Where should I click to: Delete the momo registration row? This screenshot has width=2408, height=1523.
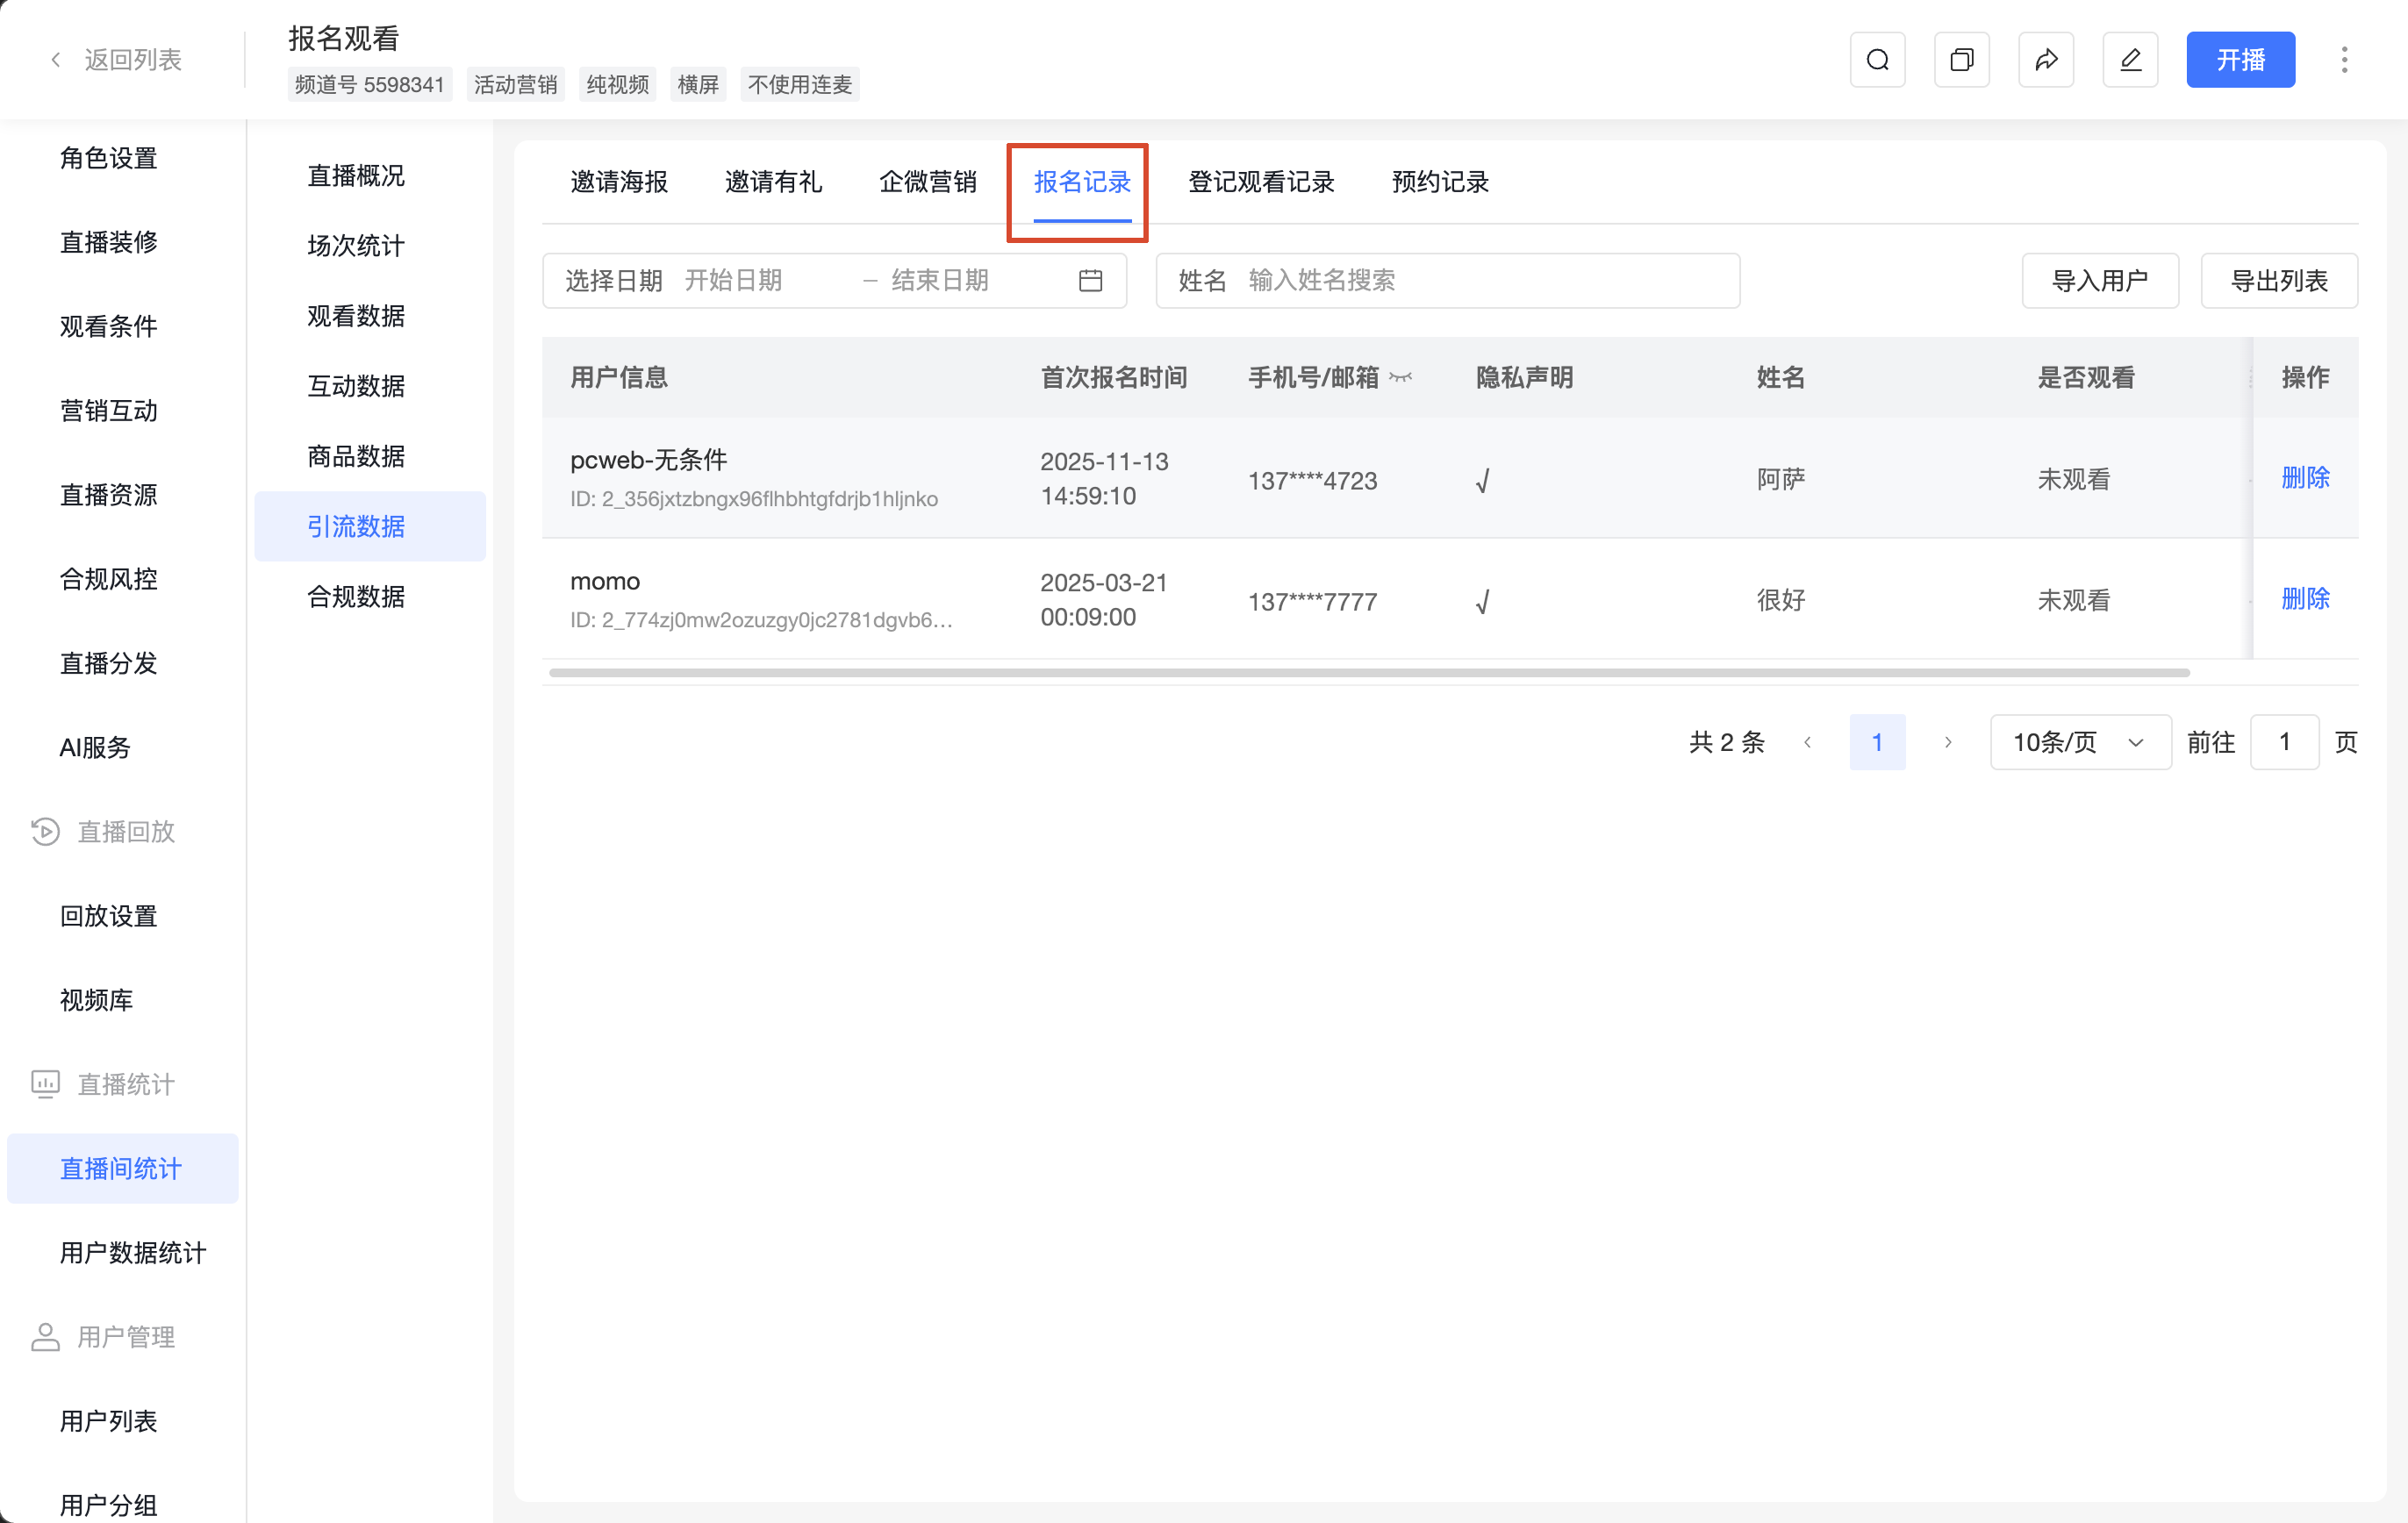[2305, 599]
